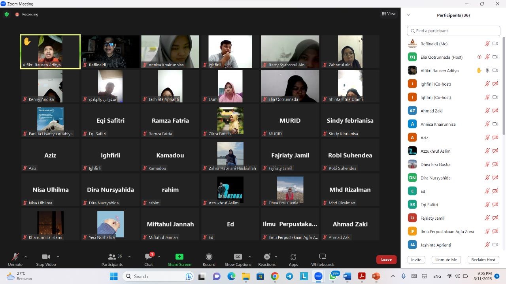Toggle the Unmute microphone button

(15, 257)
